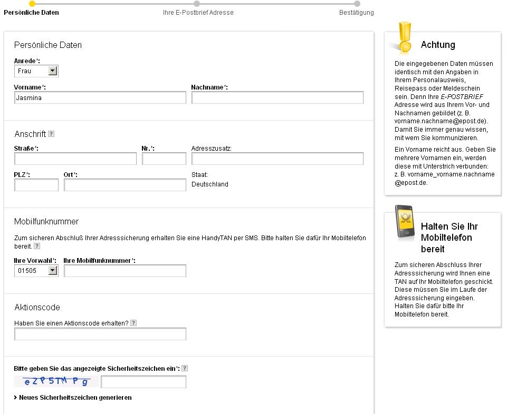Focus the Sicherheitszeichen captcha input field

coord(144,382)
